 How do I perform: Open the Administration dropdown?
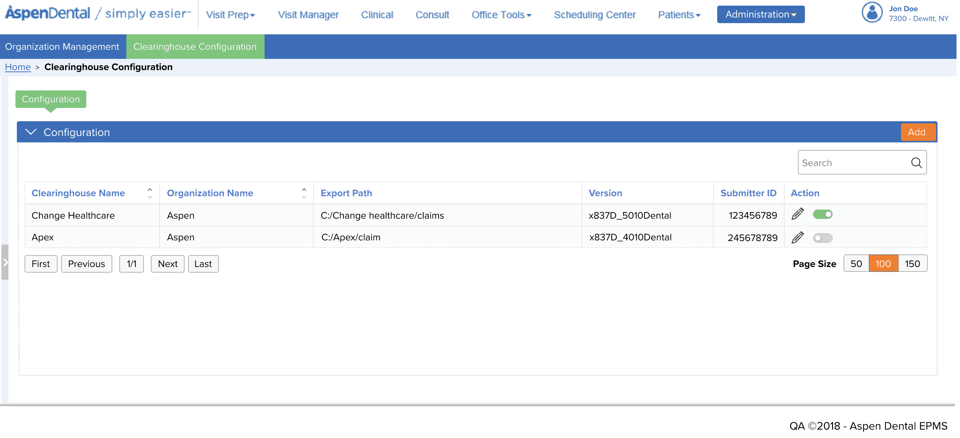(x=761, y=14)
